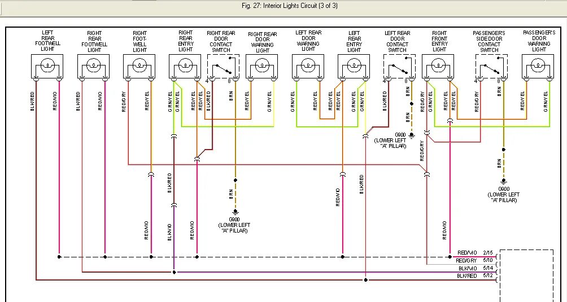Click the Passenger's Side Door Contact Switch symbol

(491, 66)
